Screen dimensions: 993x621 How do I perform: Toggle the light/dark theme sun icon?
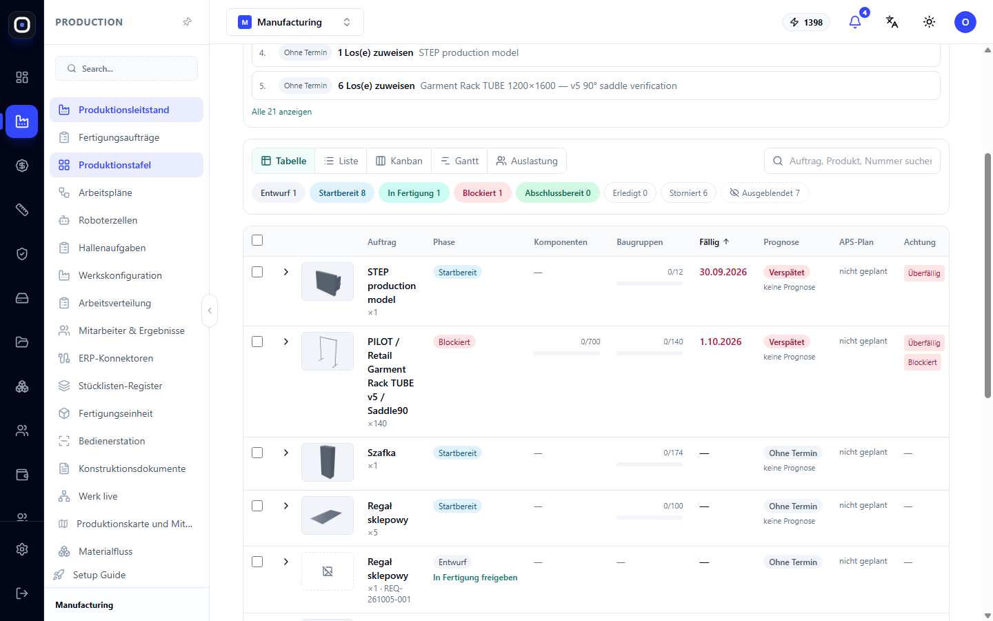pos(930,22)
